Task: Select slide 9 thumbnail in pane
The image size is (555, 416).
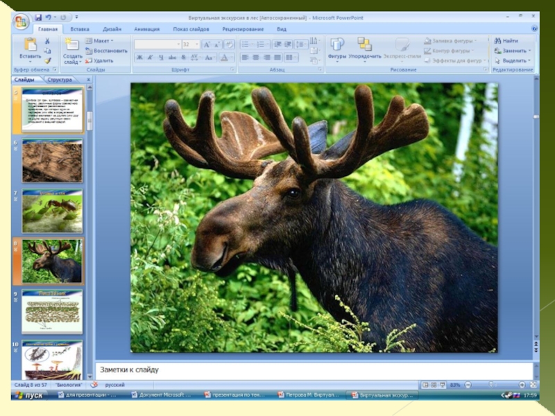Action: point(52,311)
